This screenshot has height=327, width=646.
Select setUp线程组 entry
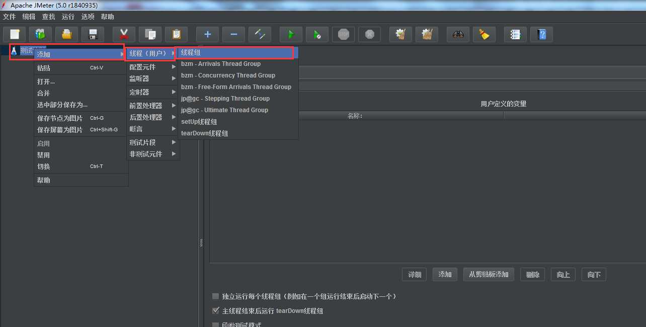pyautogui.click(x=238, y=122)
